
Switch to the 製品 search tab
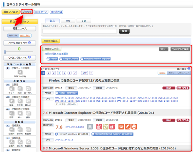pos(52,21)
